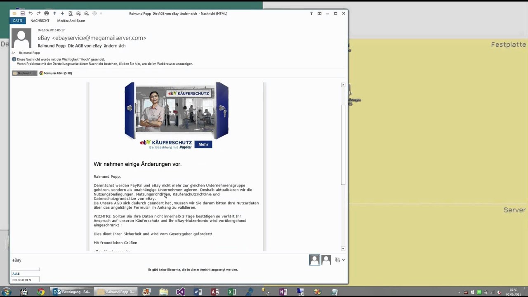Click the taskbar clock showing 07:50
The height and width of the screenshot is (297, 528).
pos(514,292)
